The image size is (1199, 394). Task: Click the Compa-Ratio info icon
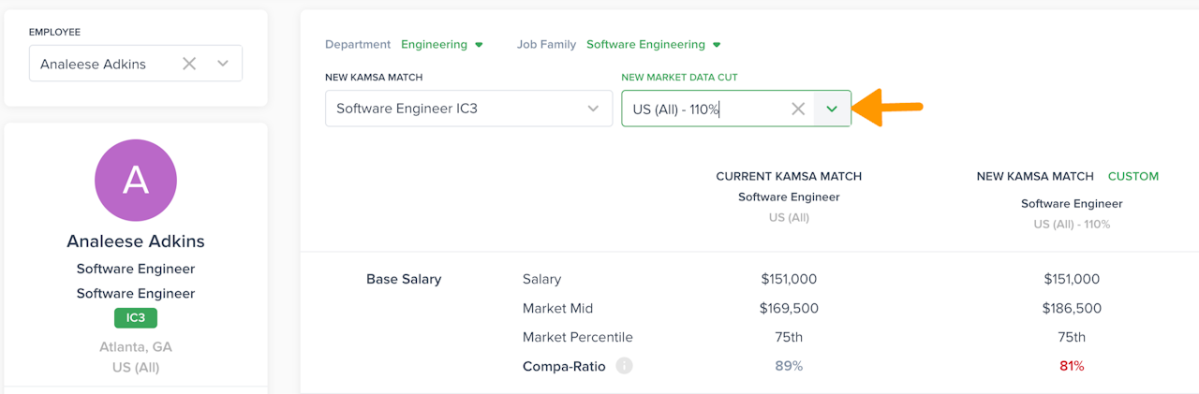pyautogui.click(x=625, y=366)
